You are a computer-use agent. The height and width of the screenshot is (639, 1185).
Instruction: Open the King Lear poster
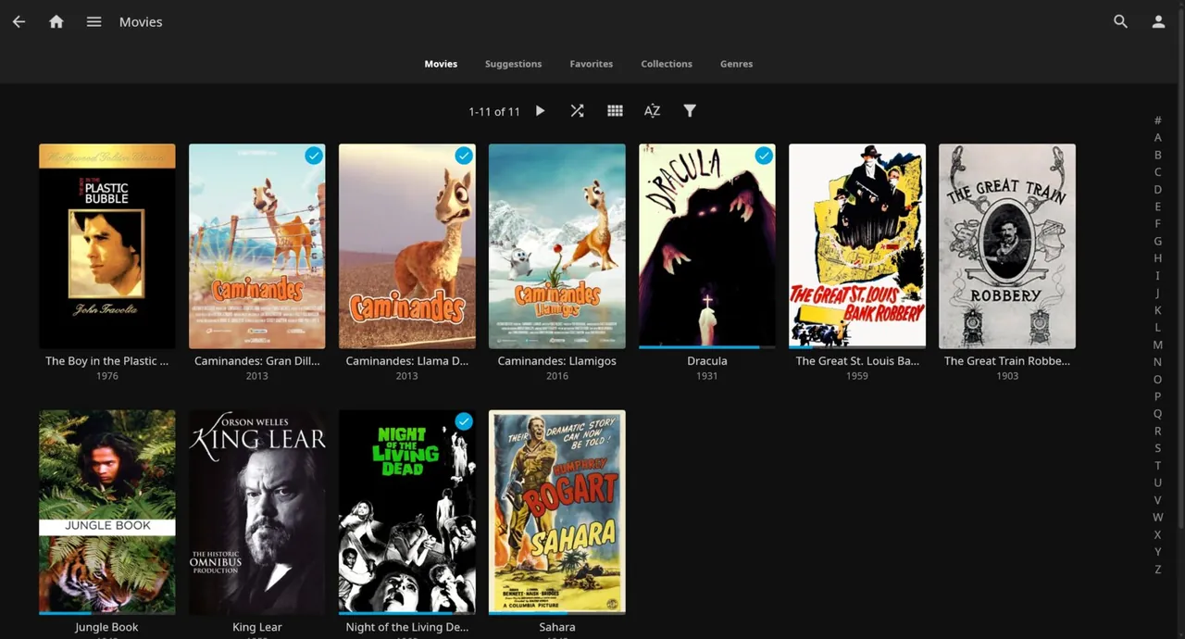pos(257,512)
